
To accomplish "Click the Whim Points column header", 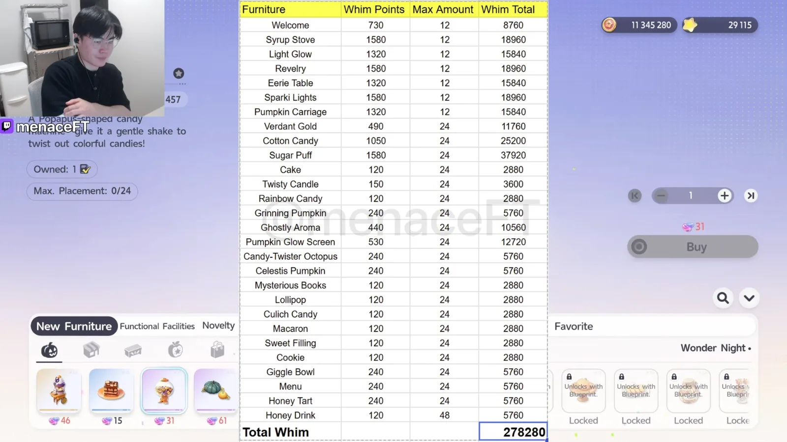I will point(375,9).
